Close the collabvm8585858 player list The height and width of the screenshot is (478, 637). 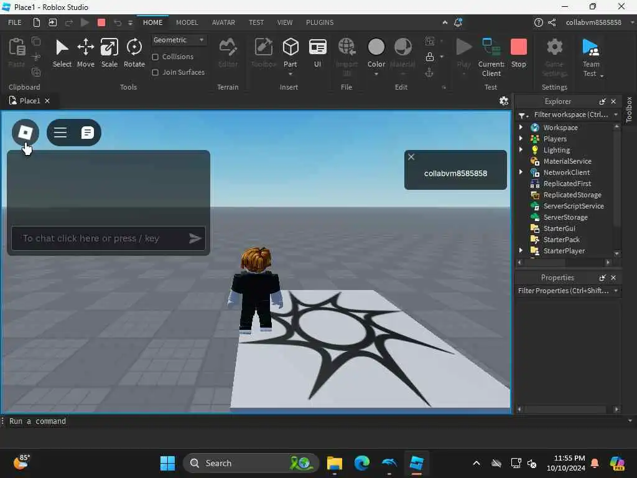411,157
